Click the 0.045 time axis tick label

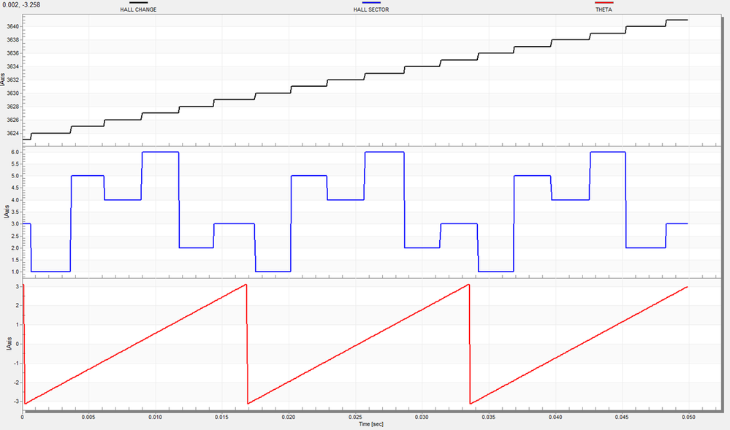pyautogui.click(x=622, y=418)
